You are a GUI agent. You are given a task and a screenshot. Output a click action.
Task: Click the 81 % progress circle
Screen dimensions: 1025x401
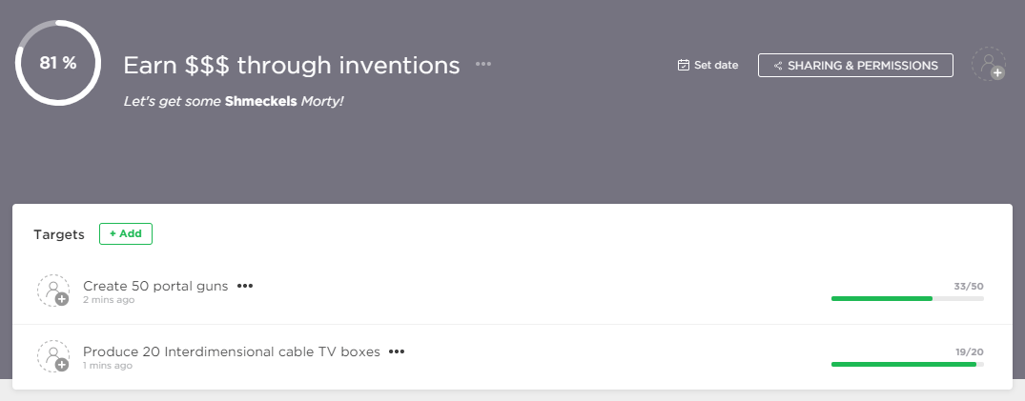[58, 64]
